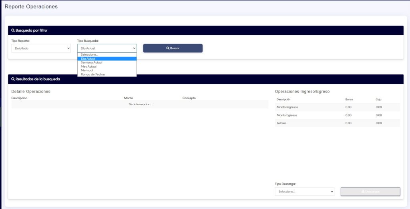Click the Tipo Busqueda: label
This screenshot has height=209, width=410.
(88, 41)
